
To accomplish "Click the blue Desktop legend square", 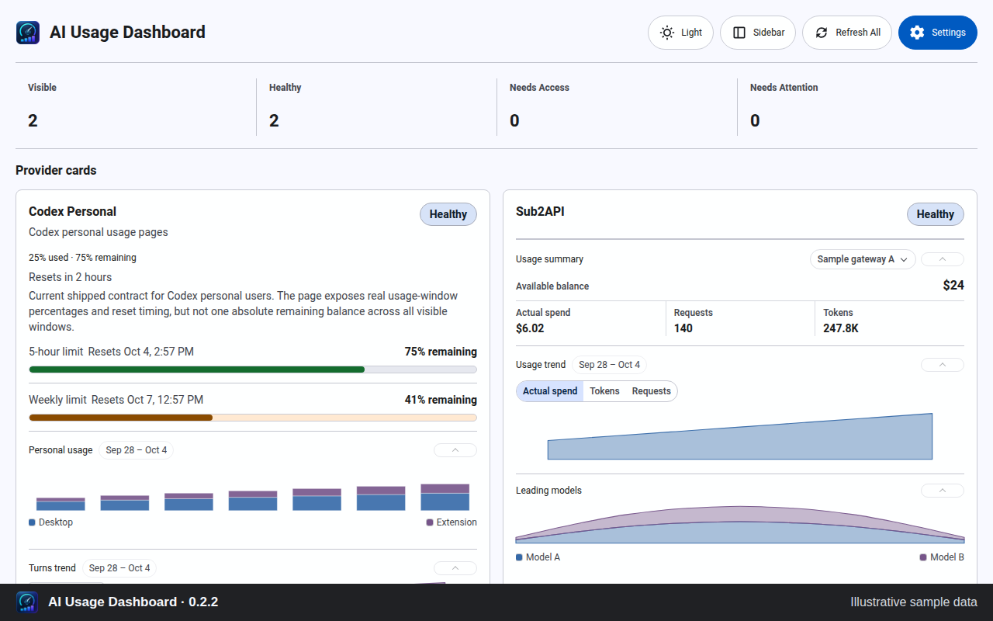I will click(32, 522).
